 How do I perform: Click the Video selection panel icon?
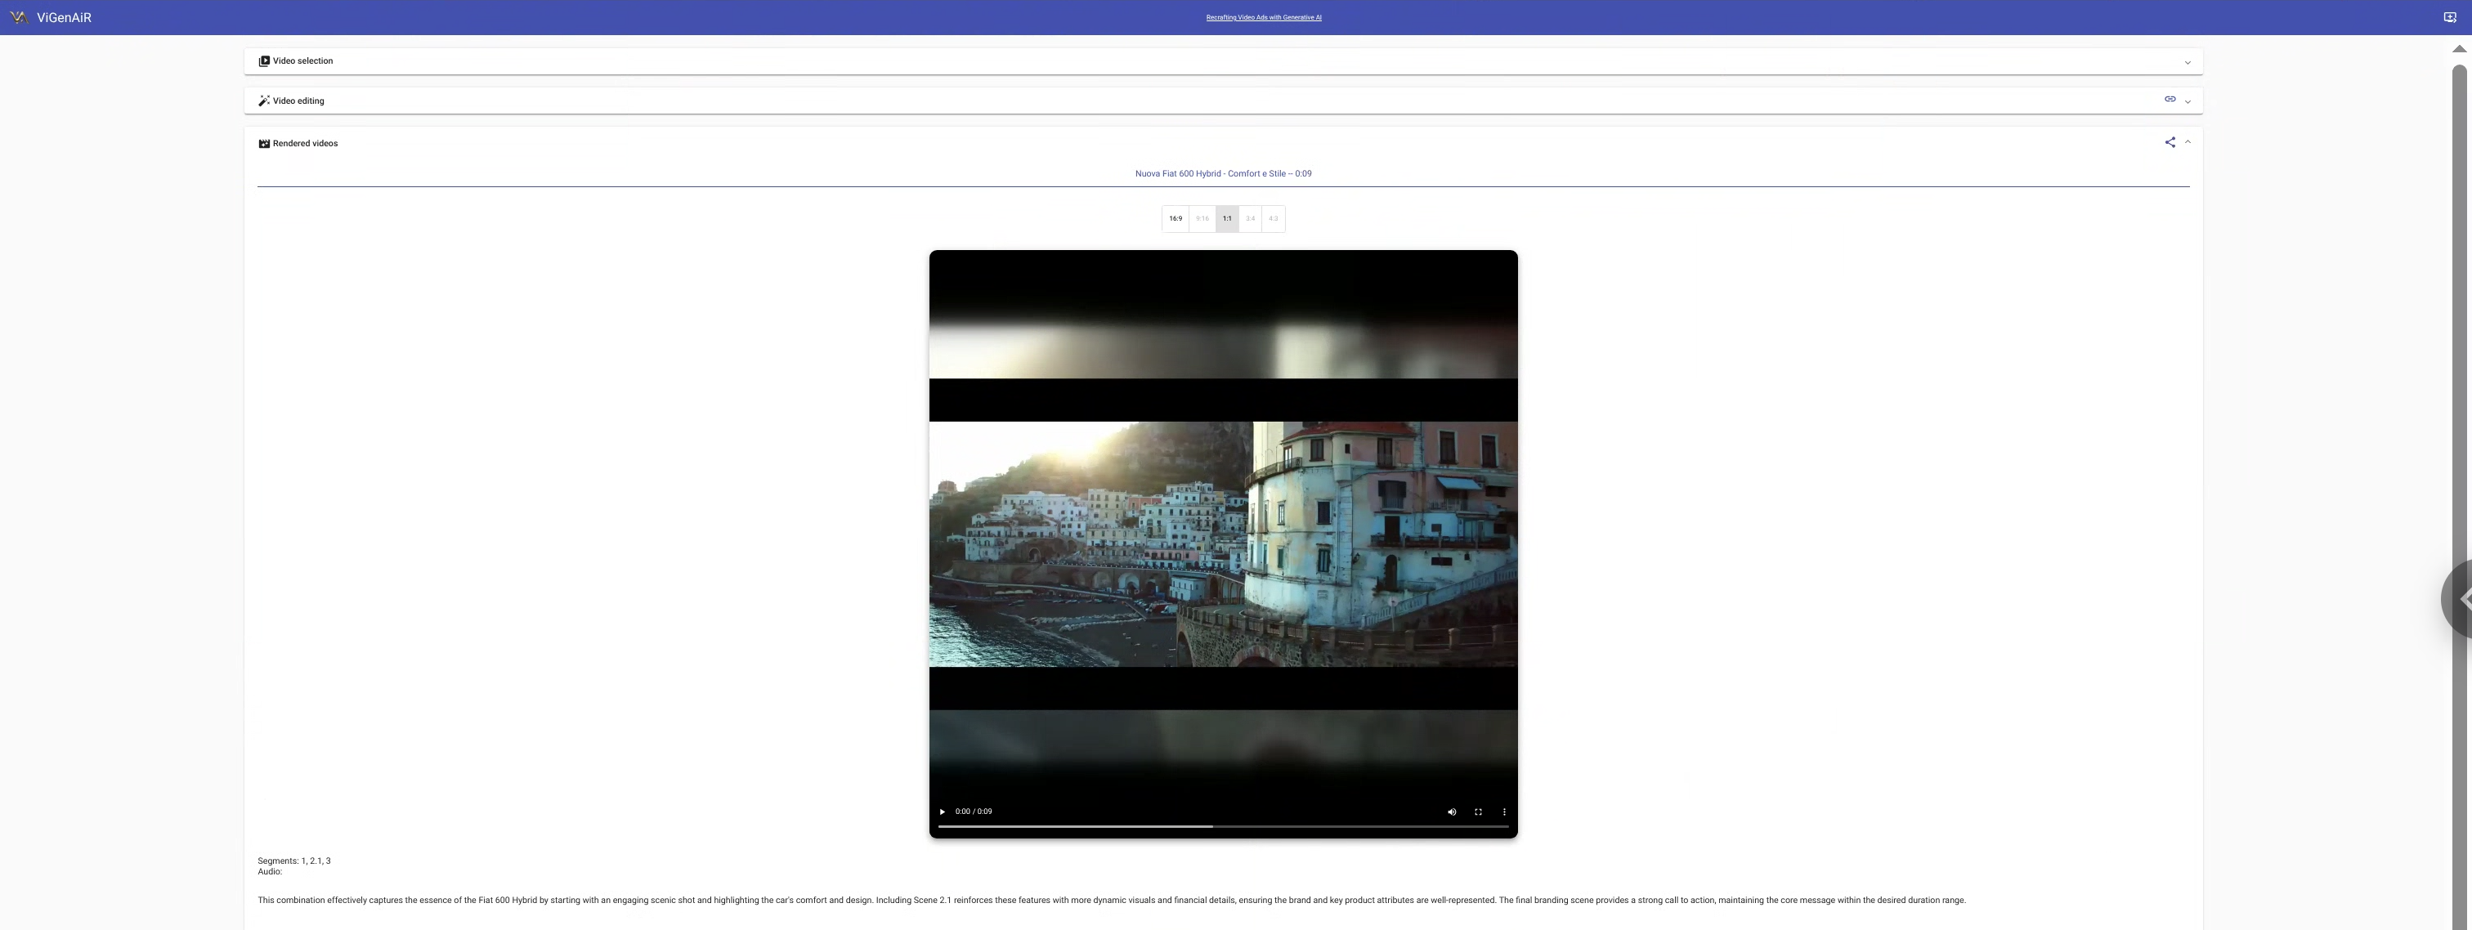pos(264,61)
